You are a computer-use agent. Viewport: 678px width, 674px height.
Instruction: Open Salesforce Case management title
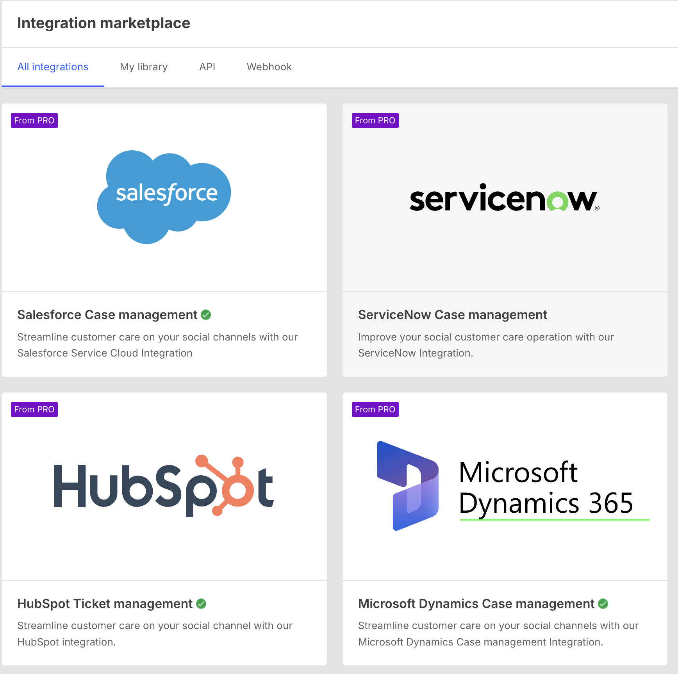pyautogui.click(x=107, y=315)
